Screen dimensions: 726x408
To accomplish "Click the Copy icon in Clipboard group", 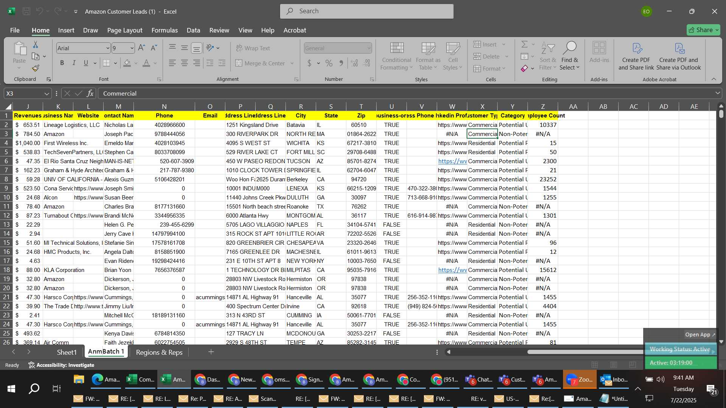I will pyautogui.click(x=36, y=57).
